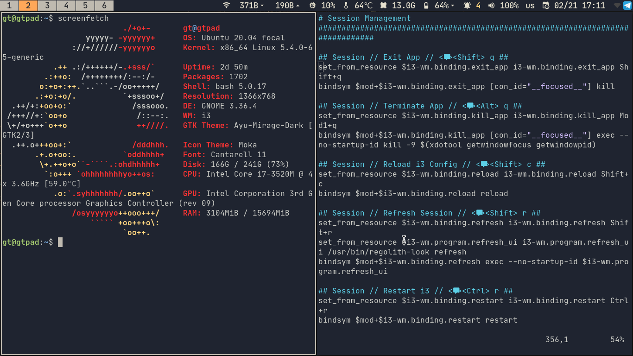Click the speaker volume icon
Viewport: 633px width, 356px height.
click(491, 6)
